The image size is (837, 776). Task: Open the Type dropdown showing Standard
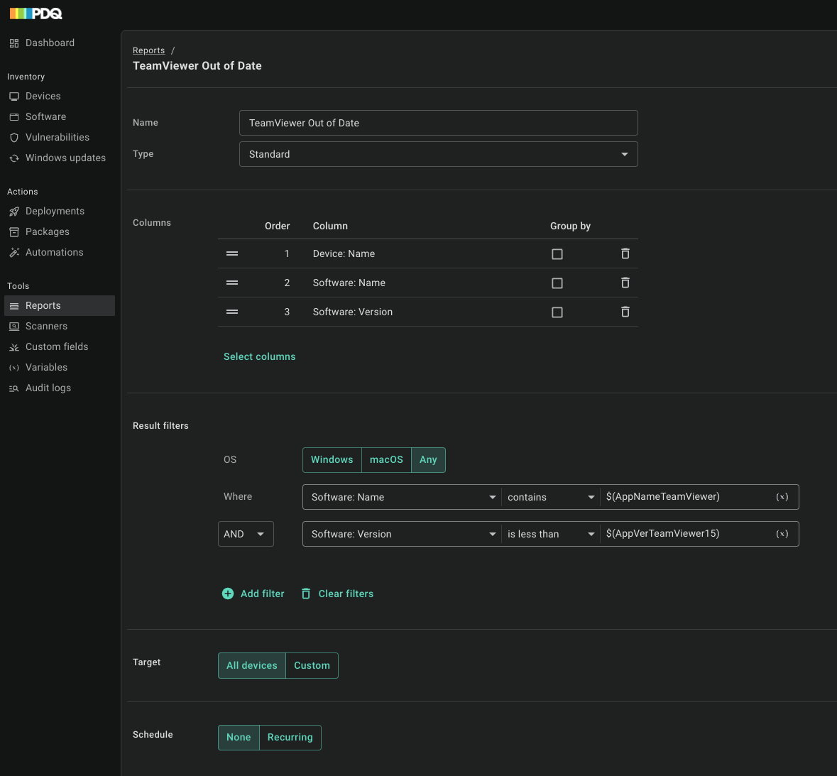pos(438,154)
